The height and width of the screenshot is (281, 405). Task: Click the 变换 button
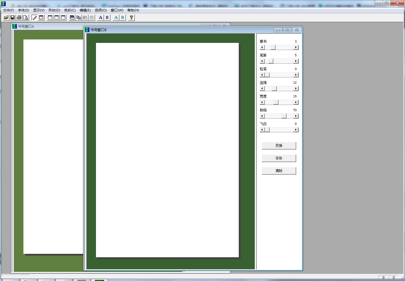279,146
